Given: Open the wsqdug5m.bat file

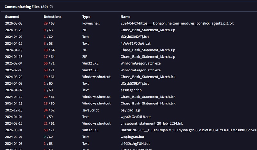Looking at the screenshot, I should click(x=132, y=137).
